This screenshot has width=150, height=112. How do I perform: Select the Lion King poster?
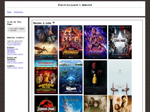tap(71, 104)
